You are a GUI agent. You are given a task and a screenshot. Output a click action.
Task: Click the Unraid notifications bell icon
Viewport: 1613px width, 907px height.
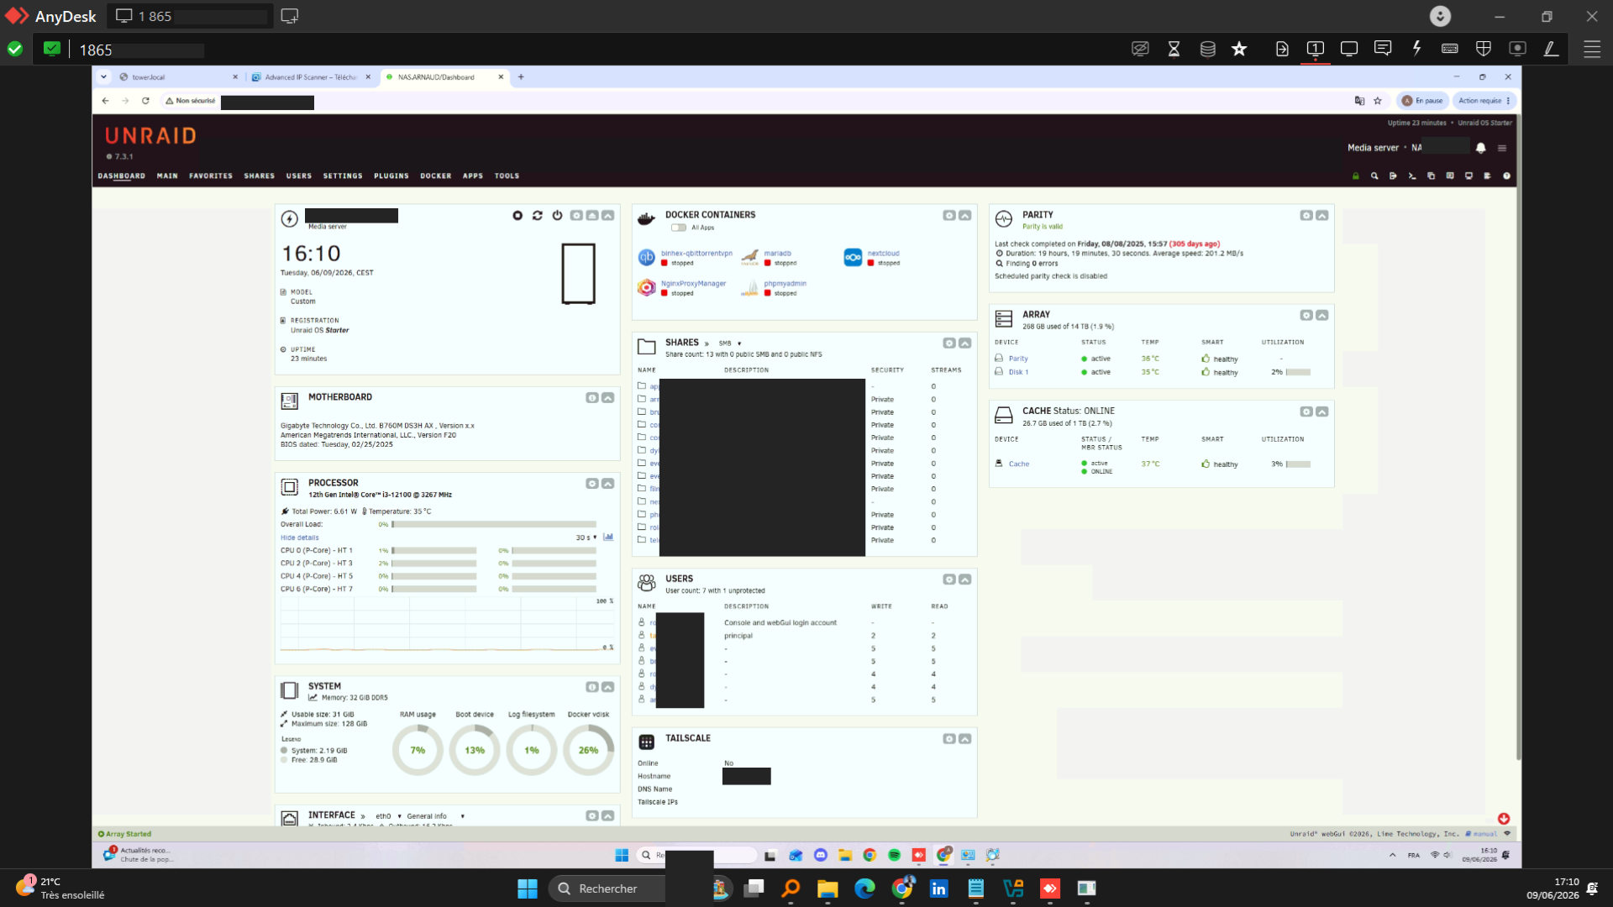(x=1481, y=148)
